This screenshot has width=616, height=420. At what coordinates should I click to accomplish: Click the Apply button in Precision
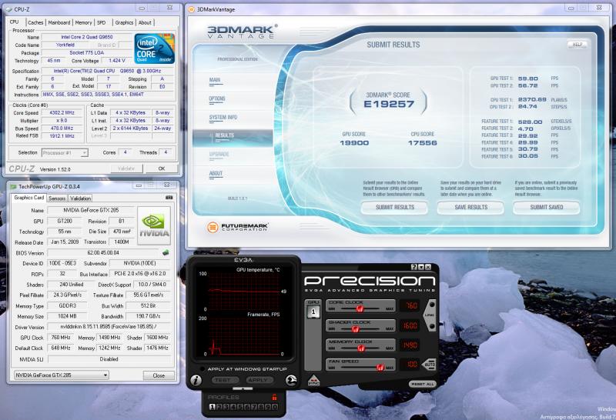coord(259,380)
